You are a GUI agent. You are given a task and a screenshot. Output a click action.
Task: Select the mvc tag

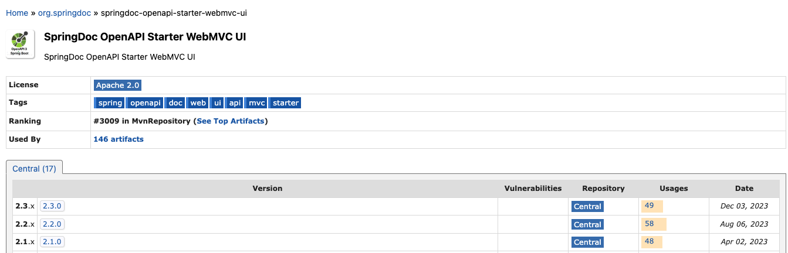(256, 103)
